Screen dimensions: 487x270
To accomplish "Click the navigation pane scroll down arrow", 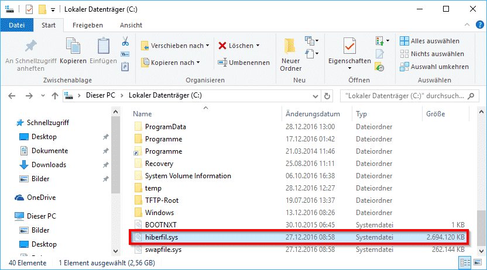I will point(115,251).
